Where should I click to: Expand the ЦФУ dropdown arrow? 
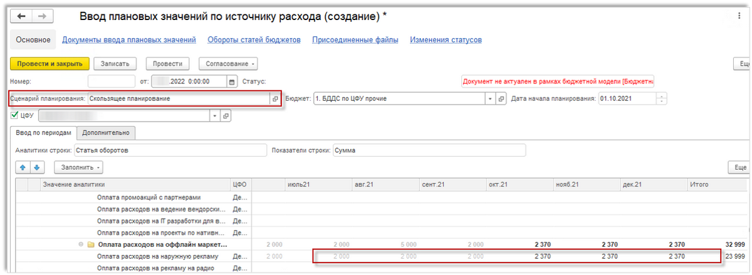[216, 116]
